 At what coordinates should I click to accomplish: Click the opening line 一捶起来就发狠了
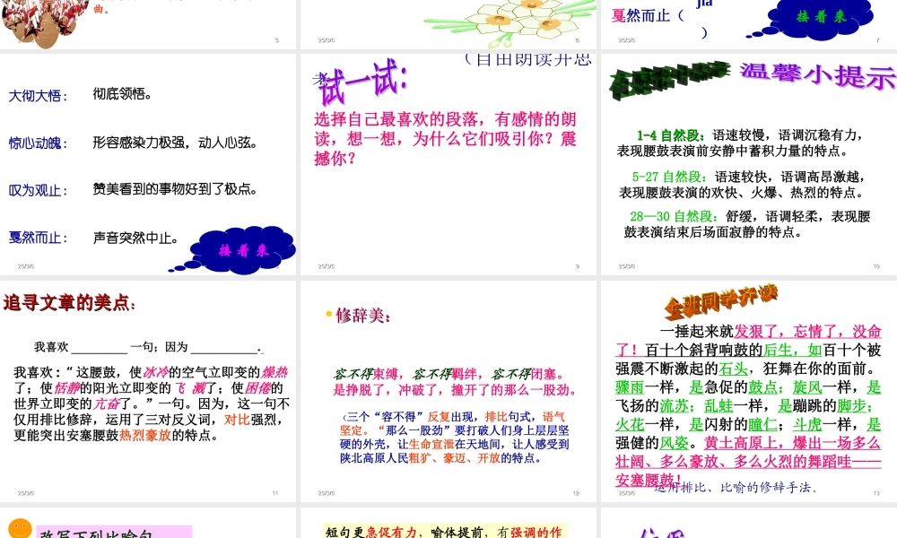click(770, 331)
